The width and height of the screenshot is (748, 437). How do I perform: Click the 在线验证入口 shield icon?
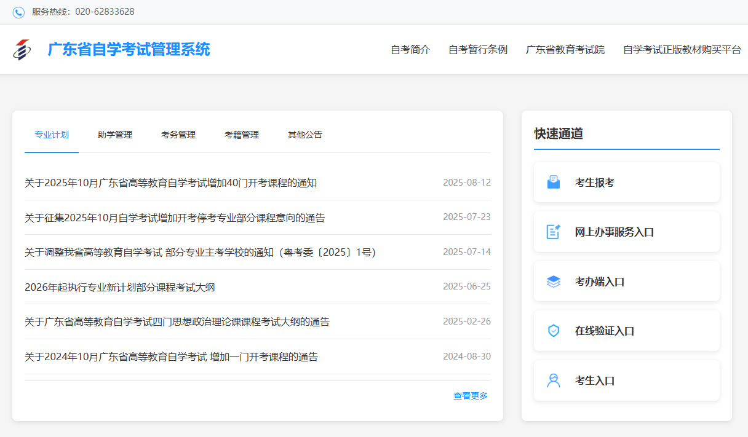tap(554, 331)
